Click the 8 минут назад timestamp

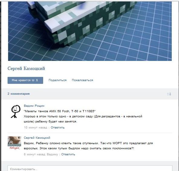click(35, 154)
